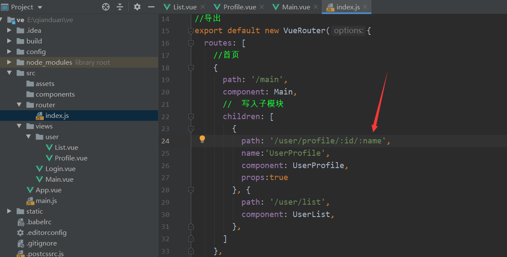
Task: Click fold marker at line 28
Action: coord(191,190)
